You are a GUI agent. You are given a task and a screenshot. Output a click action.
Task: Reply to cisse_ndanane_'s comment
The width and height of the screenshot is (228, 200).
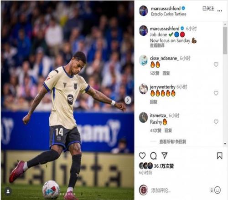166,73
